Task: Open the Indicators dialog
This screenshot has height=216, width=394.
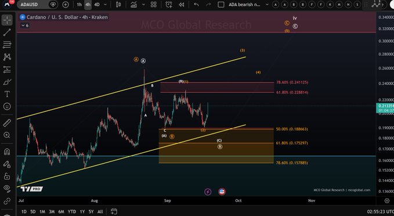Action: (x=133, y=5)
